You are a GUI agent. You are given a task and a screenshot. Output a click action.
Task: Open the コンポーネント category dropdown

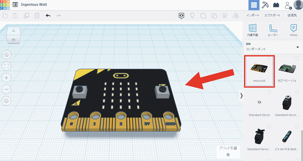point(273,47)
